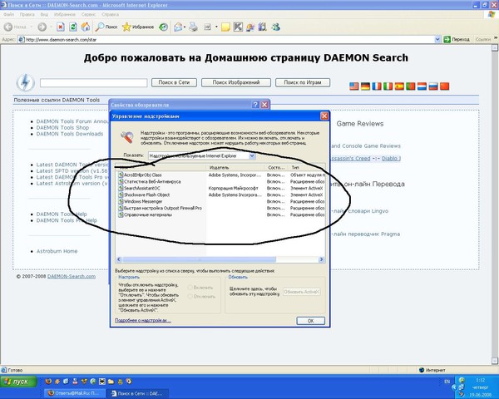Select the French flag language icon
499x399 pixels.
(377, 86)
